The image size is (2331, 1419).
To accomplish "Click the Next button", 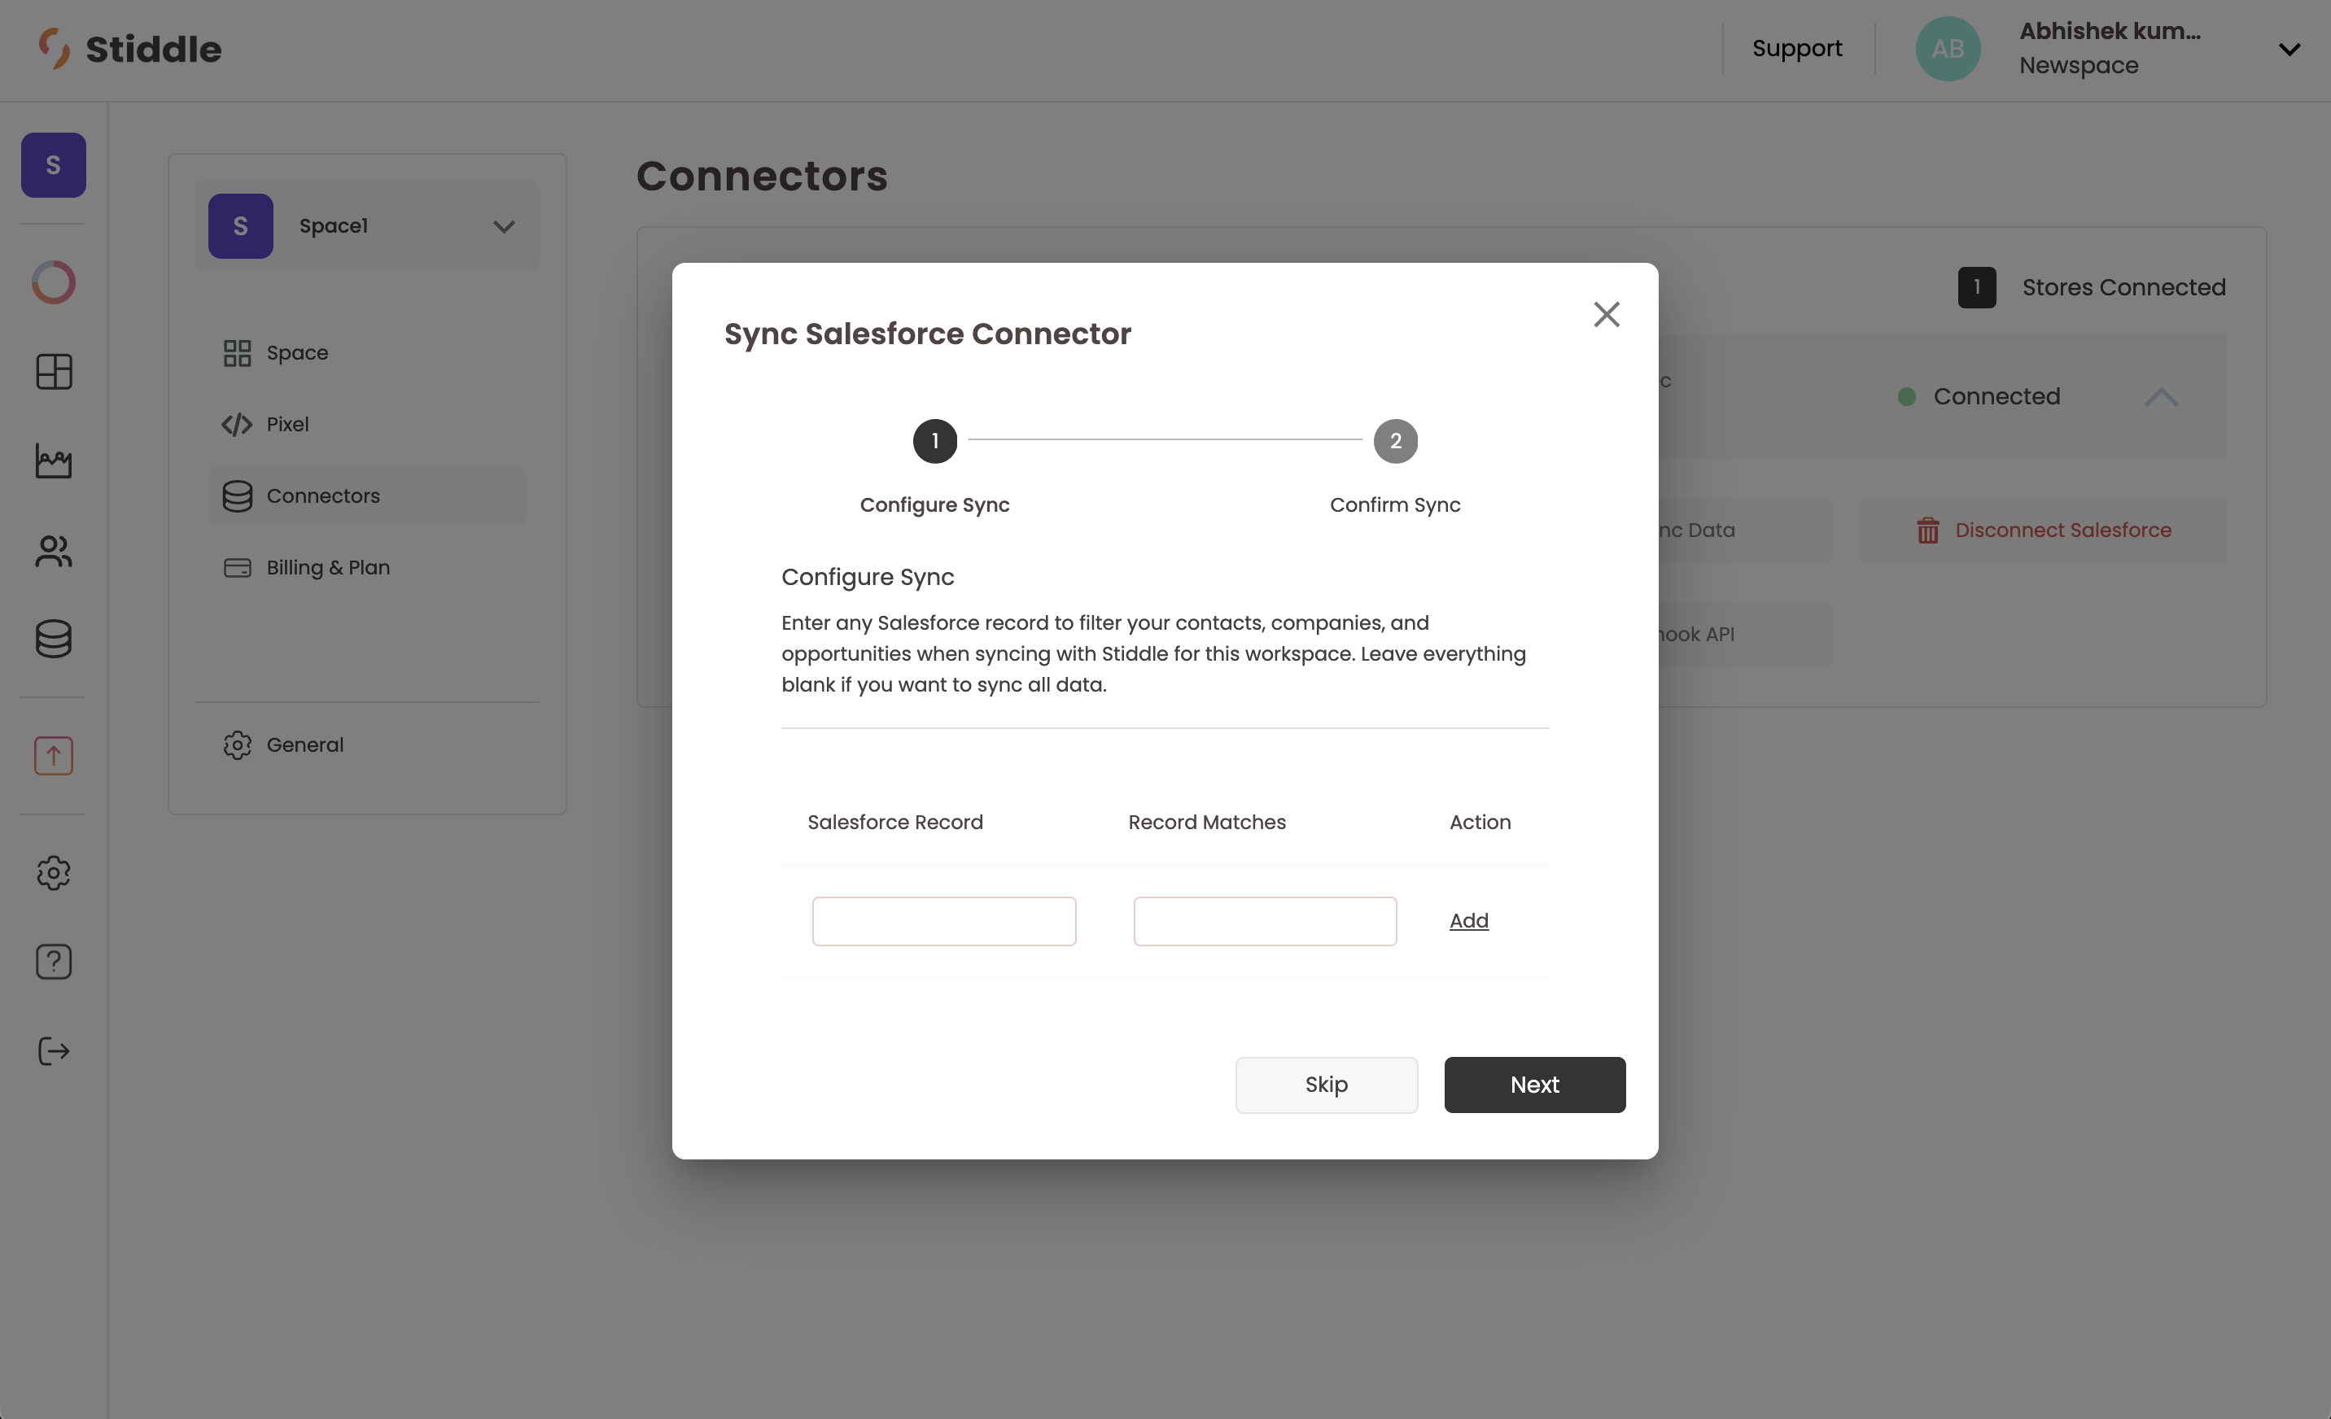I will 1533,1084.
